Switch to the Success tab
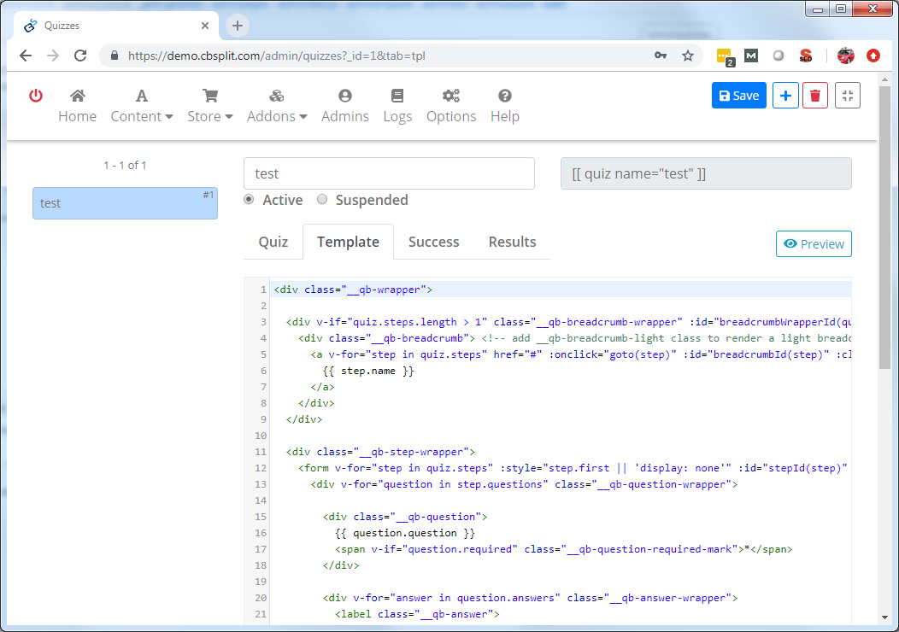Screen dimensions: 899x632 pos(433,242)
